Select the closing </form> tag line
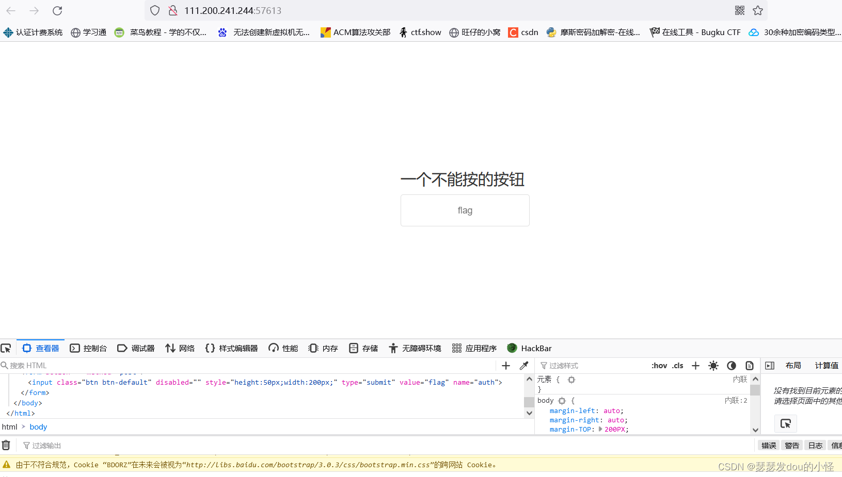 pyautogui.click(x=35, y=392)
